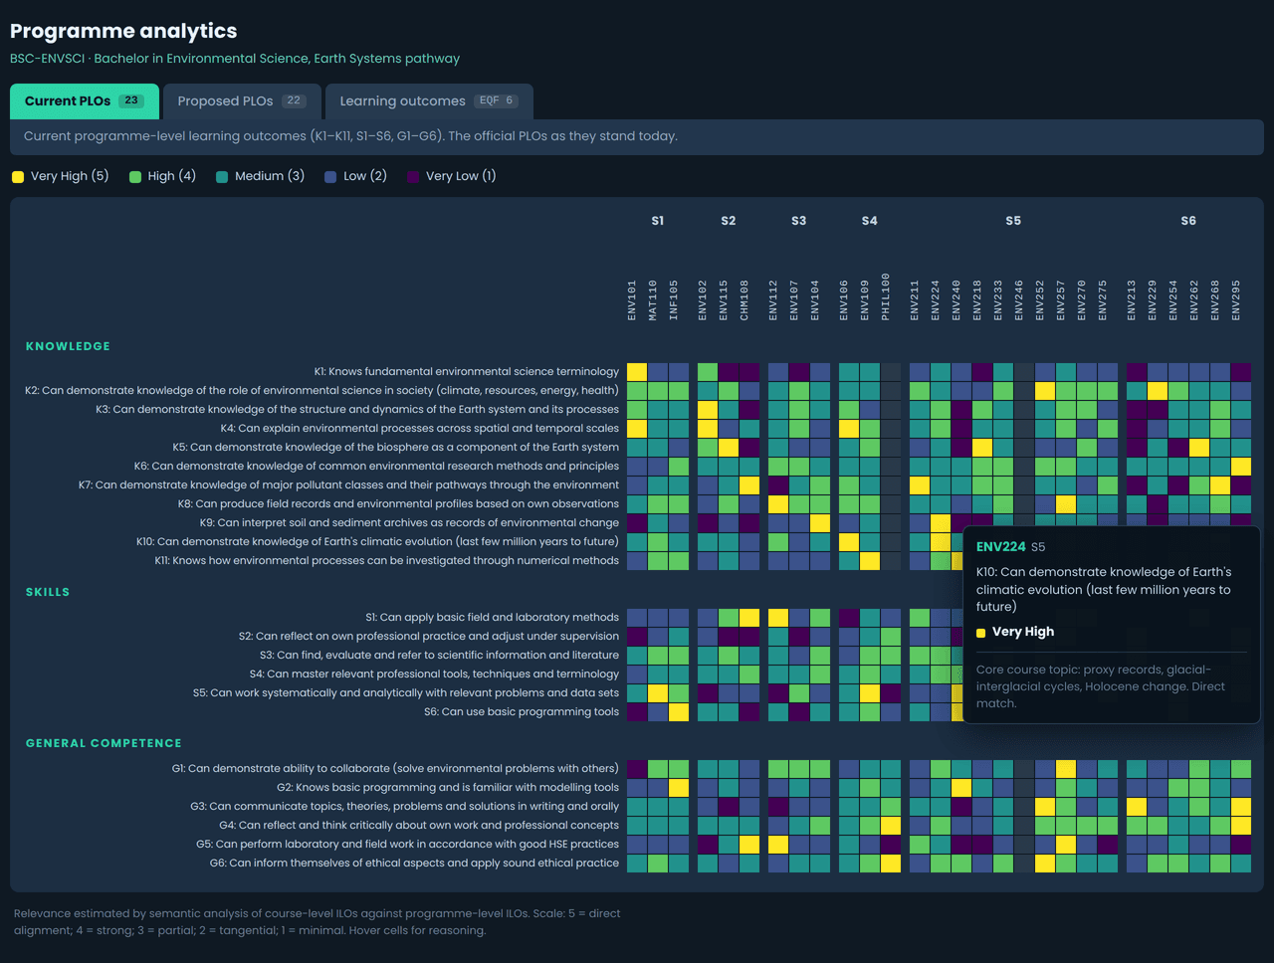Open the Proposed PLOs tab
Image resolution: width=1274 pixels, height=963 pixels.
[x=240, y=101]
